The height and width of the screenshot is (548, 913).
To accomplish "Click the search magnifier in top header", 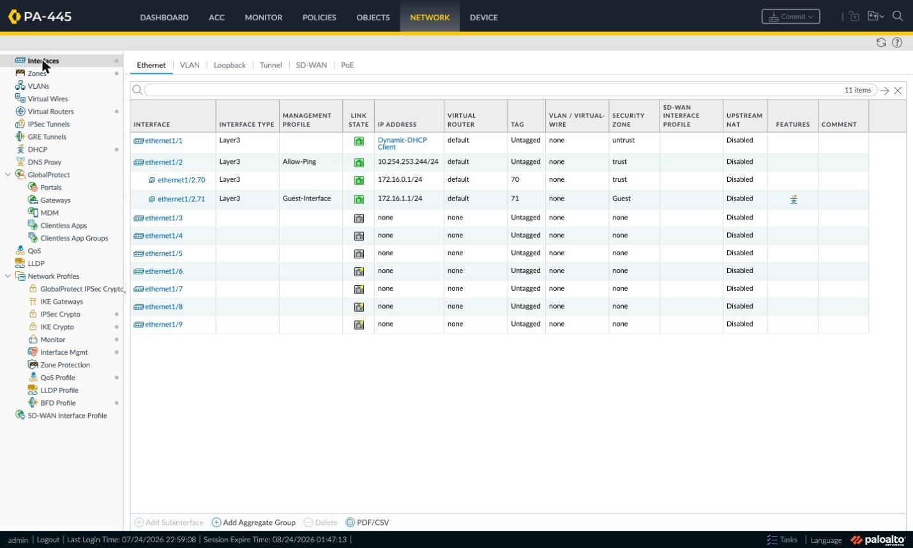I will (898, 17).
